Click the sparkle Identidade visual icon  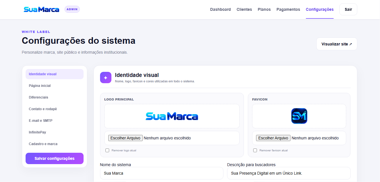[x=106, y=78]
